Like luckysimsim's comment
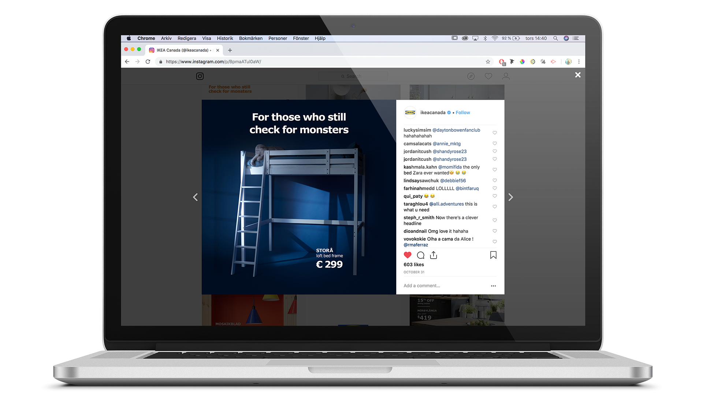This screenshot has height=405, width=703. [495, 133]
